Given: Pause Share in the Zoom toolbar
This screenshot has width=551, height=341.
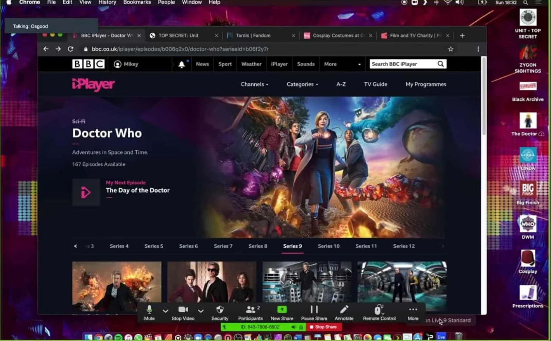Looking at the screenshot, I should click(x=314, y=313).
